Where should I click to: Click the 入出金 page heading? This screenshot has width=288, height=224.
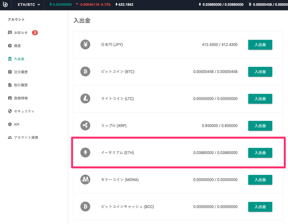point(82,20)
